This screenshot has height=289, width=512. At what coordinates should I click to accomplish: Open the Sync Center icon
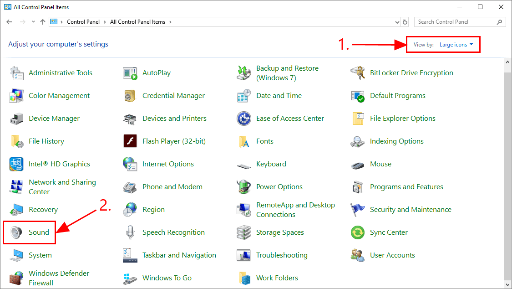point(358,232)
